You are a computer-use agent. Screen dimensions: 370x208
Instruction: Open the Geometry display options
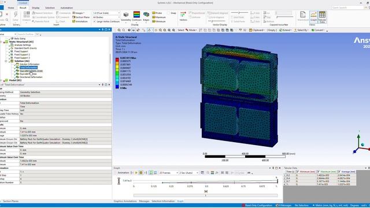pos(126,17)
